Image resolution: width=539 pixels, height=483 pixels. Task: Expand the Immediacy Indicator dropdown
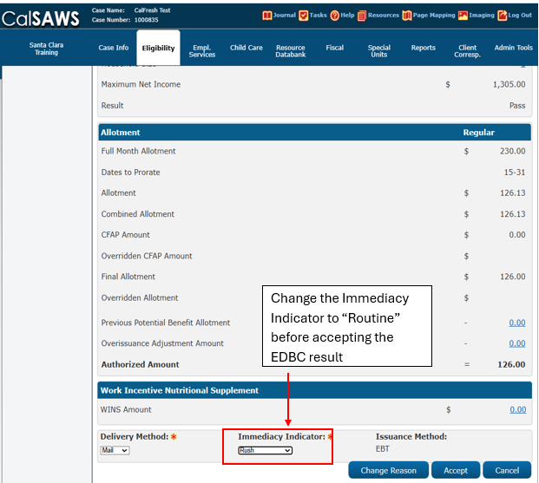265,450
